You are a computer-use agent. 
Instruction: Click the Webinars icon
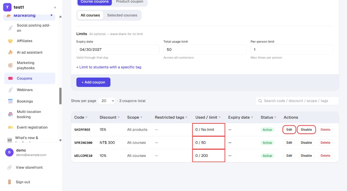click(10, 90)
